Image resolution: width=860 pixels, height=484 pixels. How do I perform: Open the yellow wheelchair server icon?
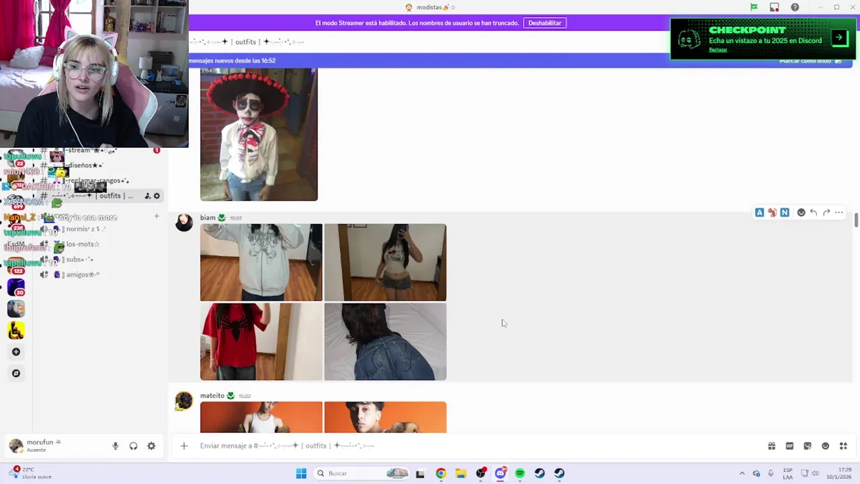click(16, 330)
